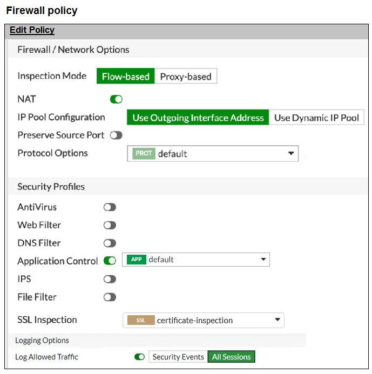Disable the Log Allowed Traffic toggle
The image size is (372, 374).
(140, 357)
